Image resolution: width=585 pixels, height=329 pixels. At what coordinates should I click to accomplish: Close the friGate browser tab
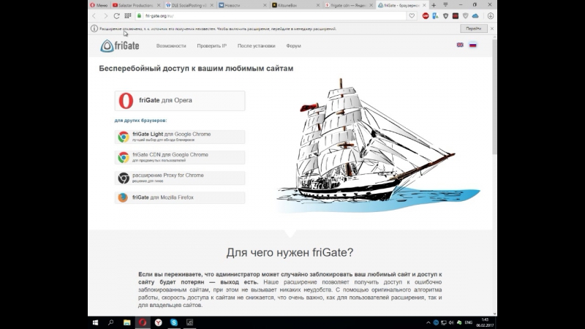click(x=424, y=5)
